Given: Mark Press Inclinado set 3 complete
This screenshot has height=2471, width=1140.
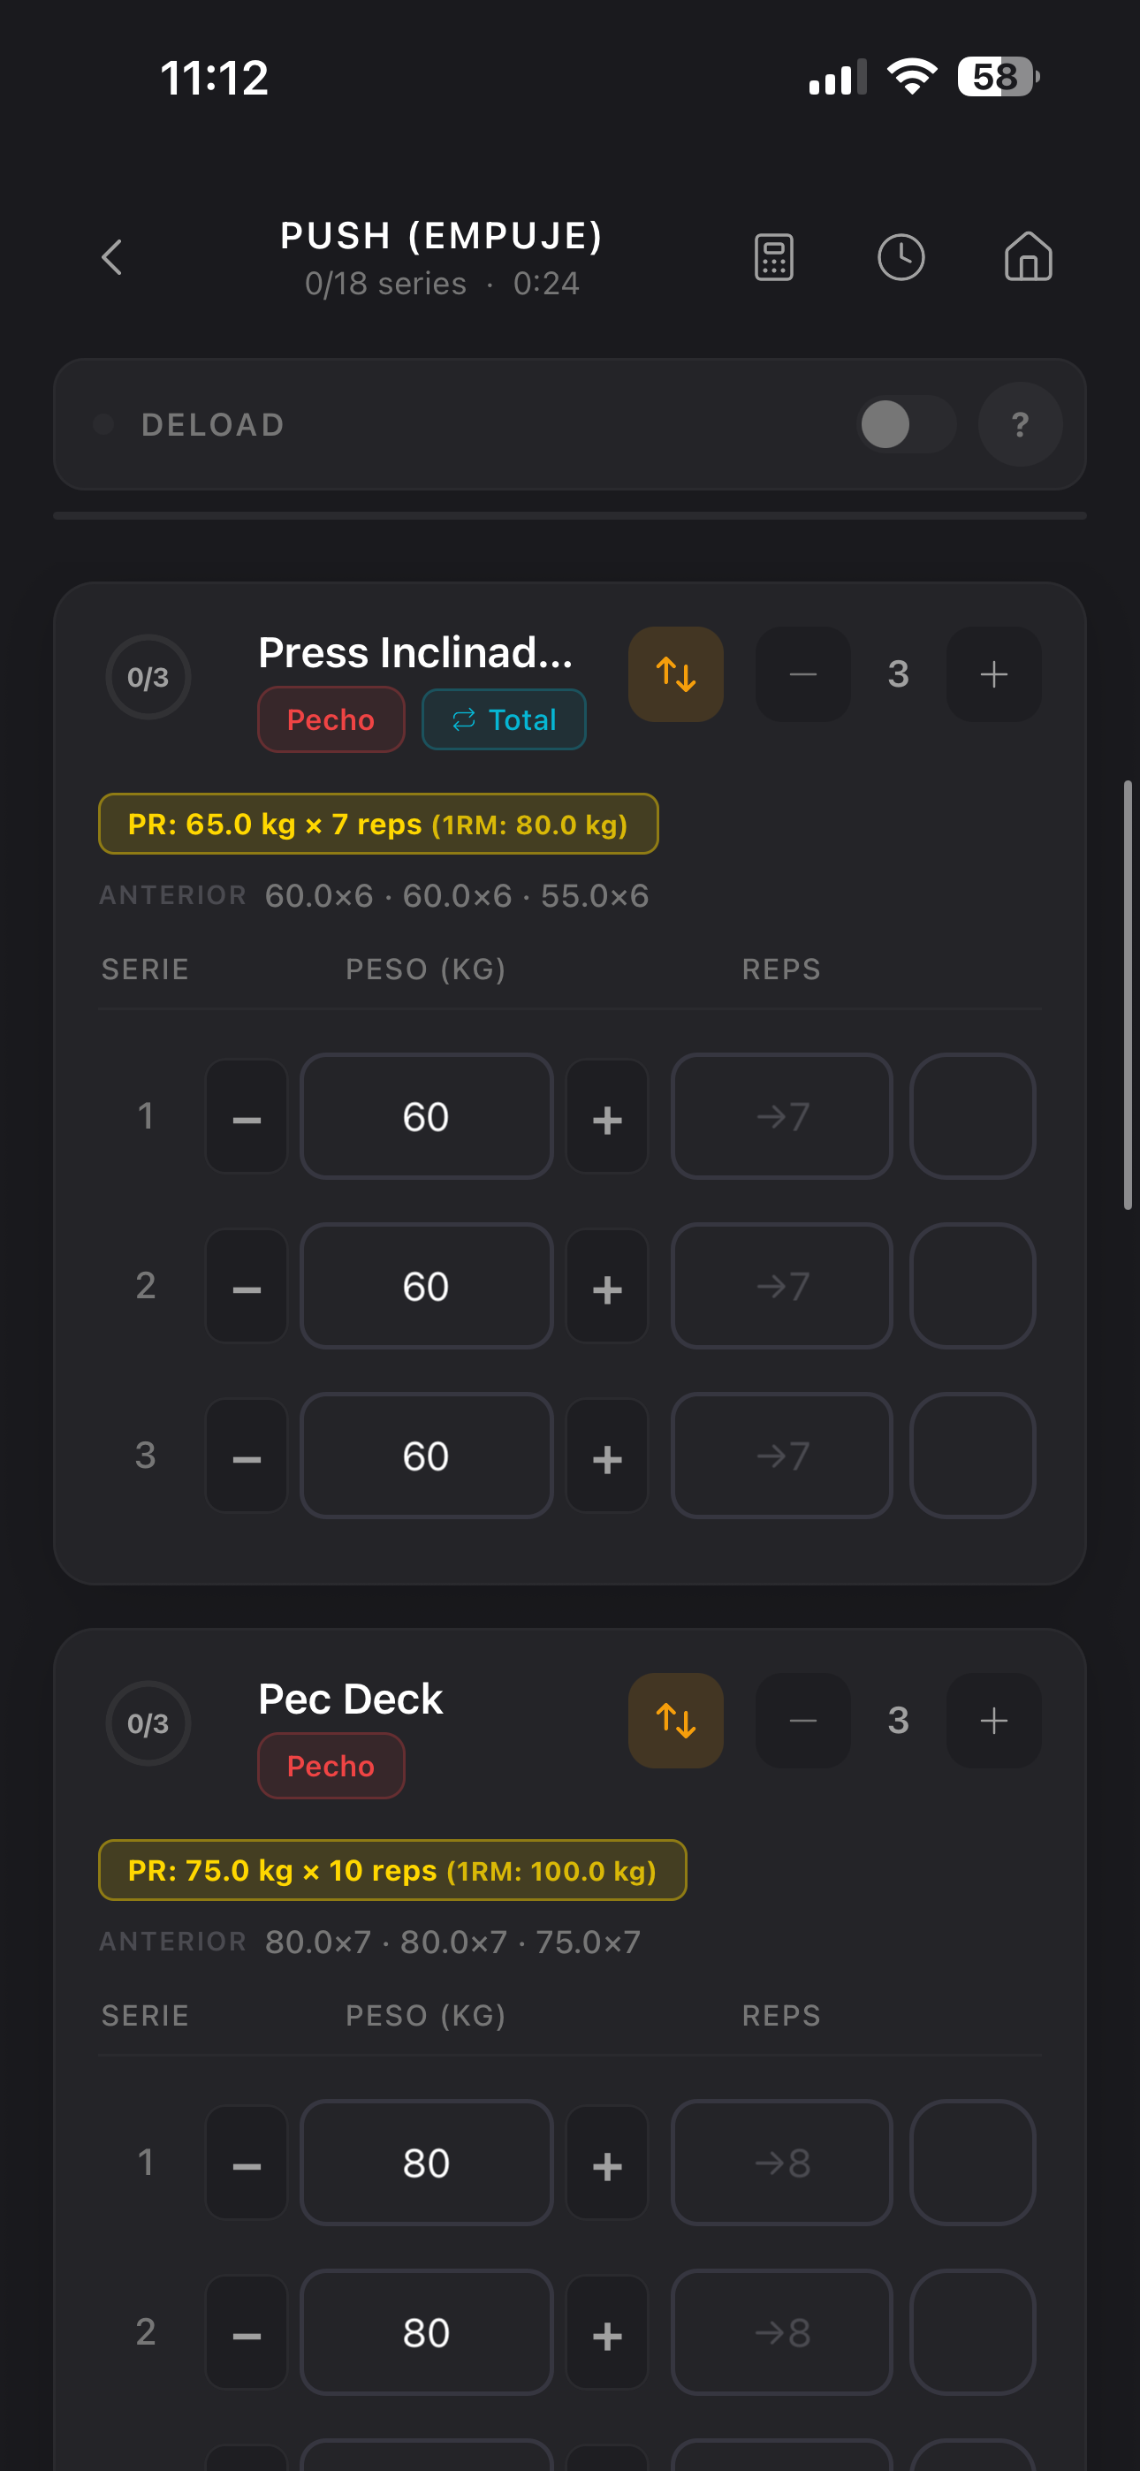Looking at the screenshot, I should coord(971,1456).
